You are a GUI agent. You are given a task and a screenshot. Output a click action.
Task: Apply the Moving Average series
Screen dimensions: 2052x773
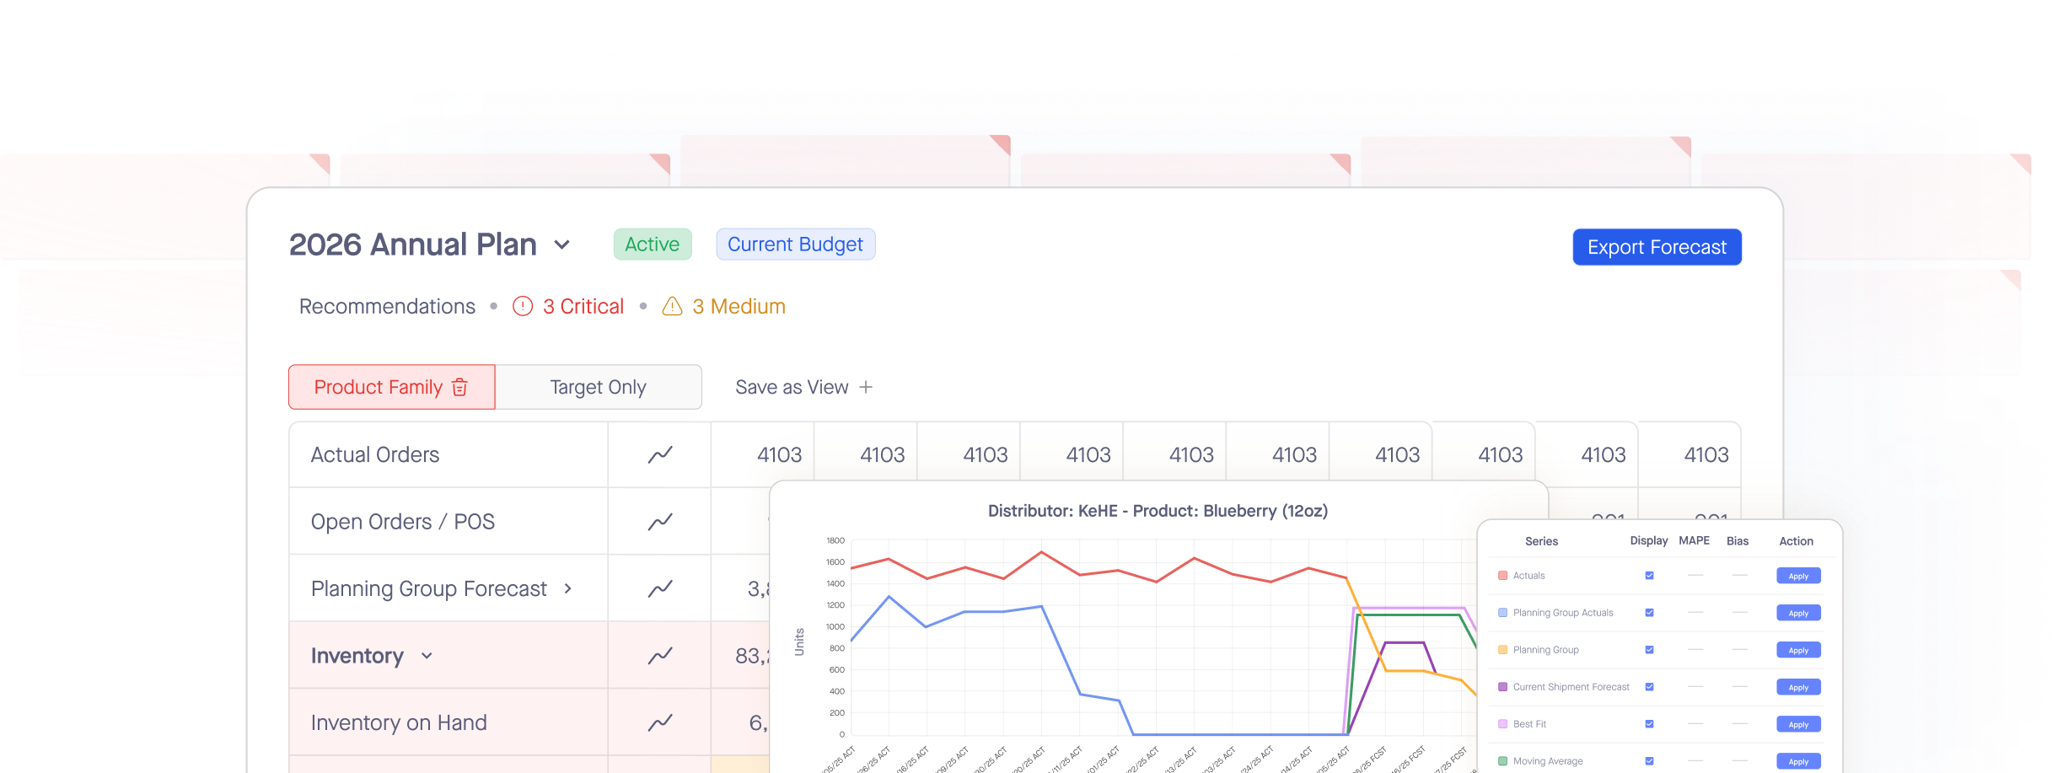pyautogui.click(x=1798, y=761)
